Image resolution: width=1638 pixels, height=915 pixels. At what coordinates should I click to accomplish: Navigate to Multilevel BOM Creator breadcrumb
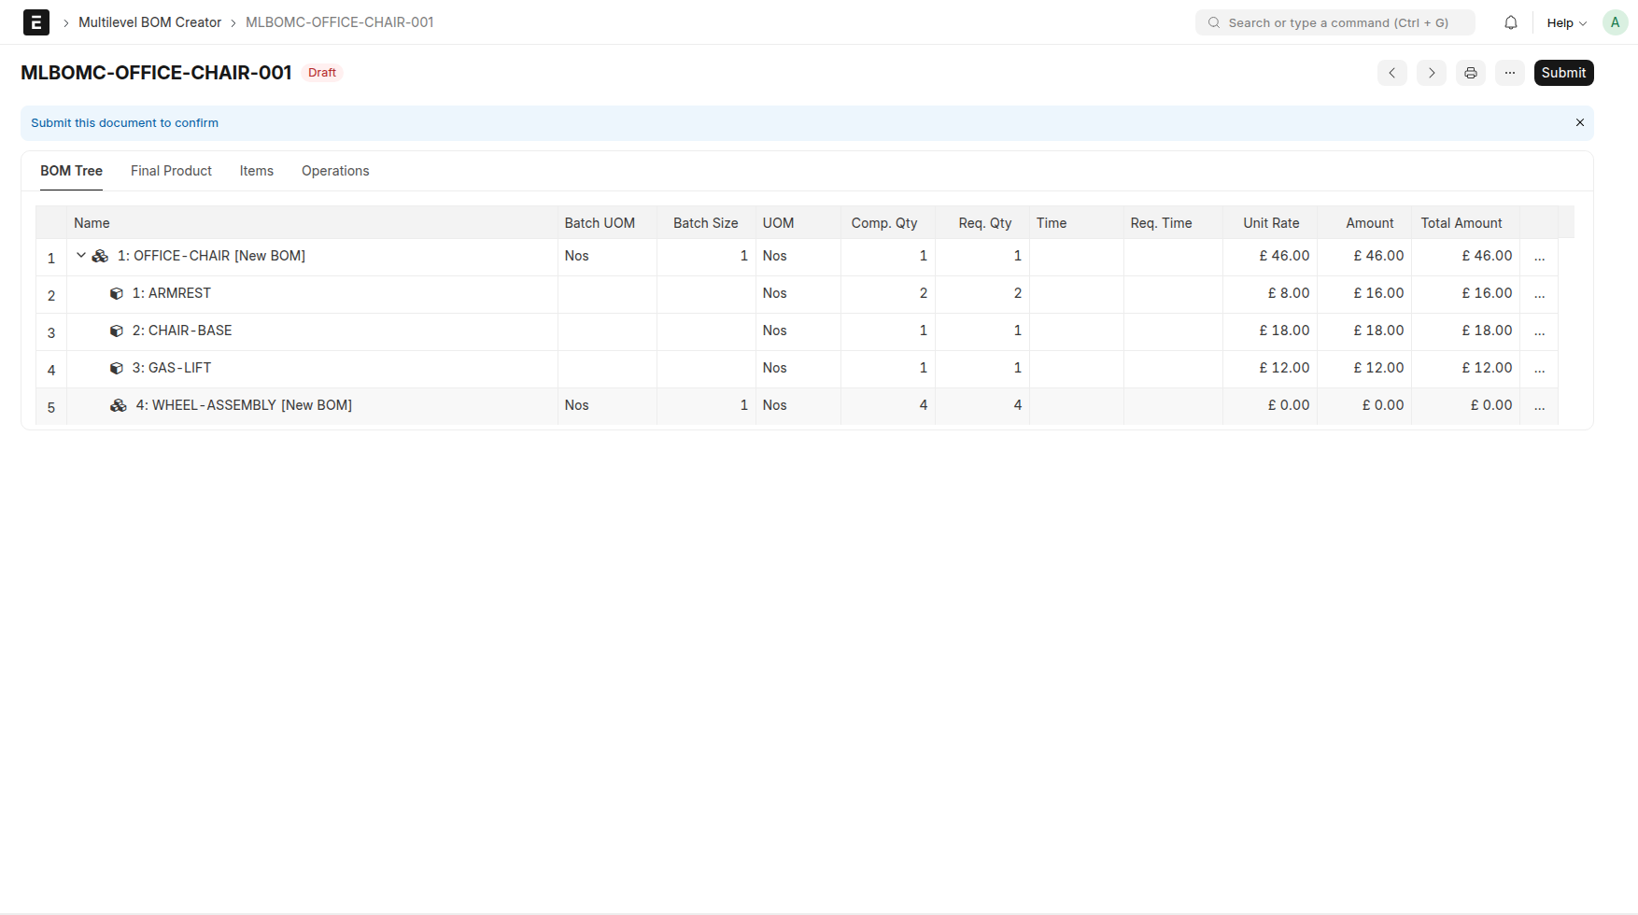coord(149,22)
